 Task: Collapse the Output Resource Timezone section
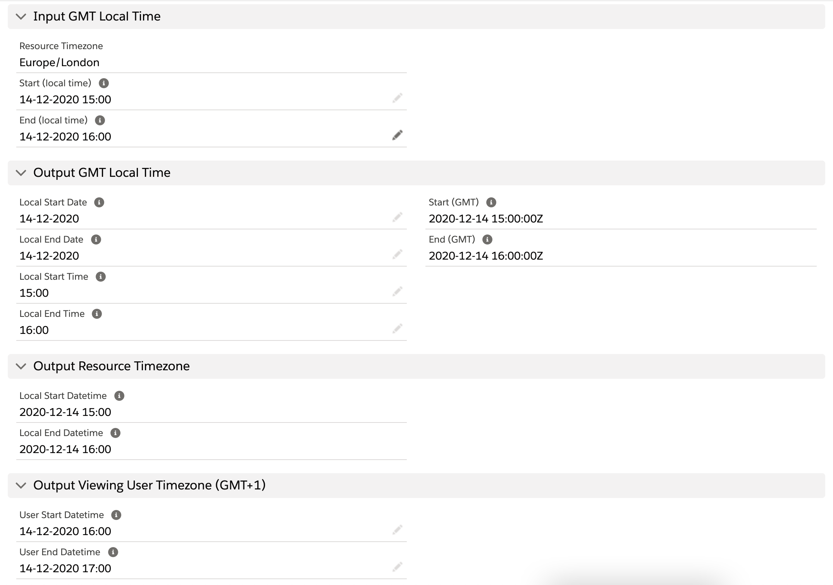coord(21,366)
